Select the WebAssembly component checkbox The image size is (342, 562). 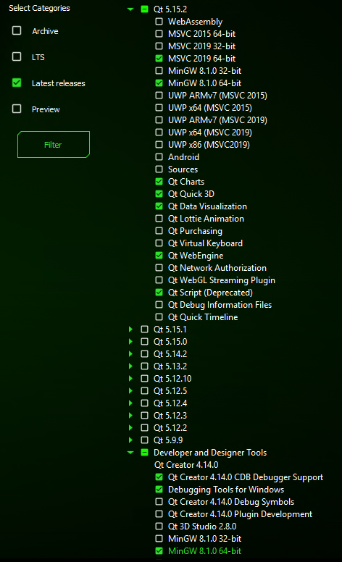(159, 22)
